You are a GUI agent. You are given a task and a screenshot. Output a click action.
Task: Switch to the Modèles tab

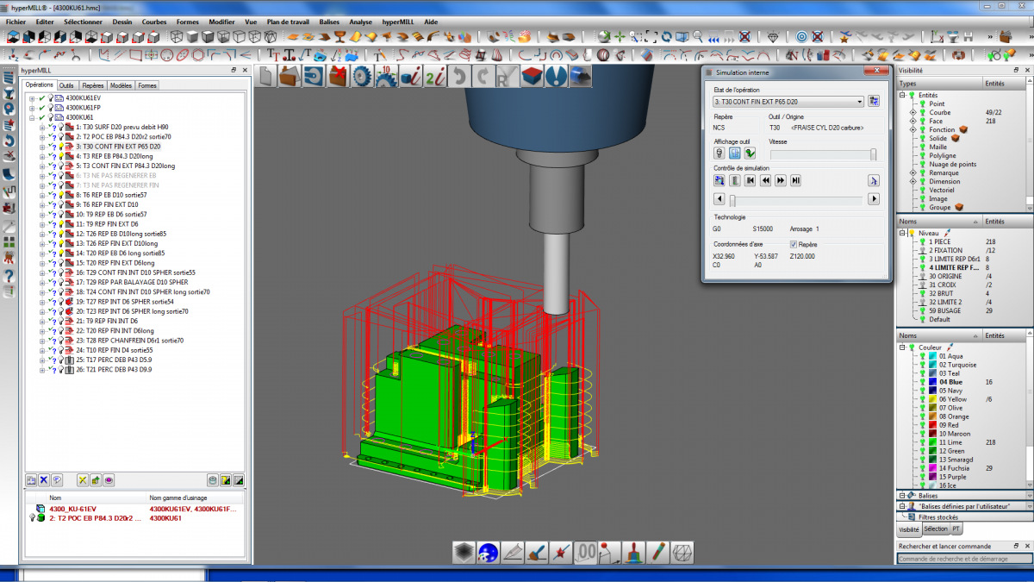click(121, 85)
